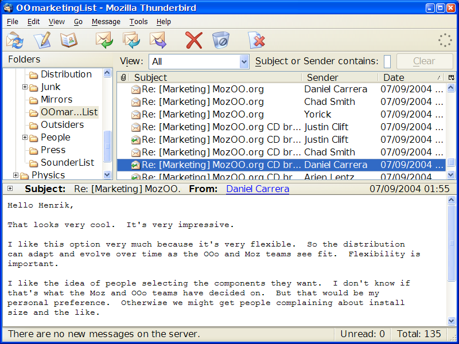Image resolution: width=459 pixels, height=344 pixels.
Task: Mark message as junk with trash-bin icon
Action: pos(221,40)
